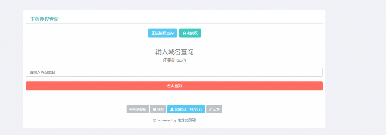The image size is (386, 135).
Task: Open the 正版授权查询 tab button
Action: click(x=162, y=33)
